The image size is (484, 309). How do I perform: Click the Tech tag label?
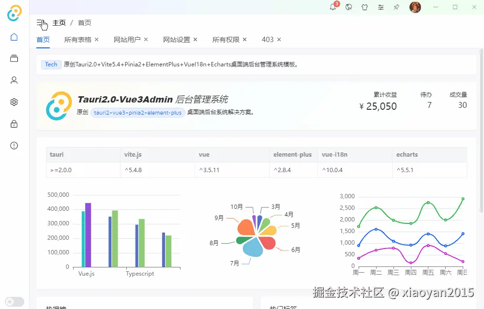coord(51,64)
